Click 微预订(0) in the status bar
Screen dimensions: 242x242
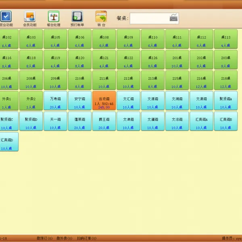[x=44, y=238]
